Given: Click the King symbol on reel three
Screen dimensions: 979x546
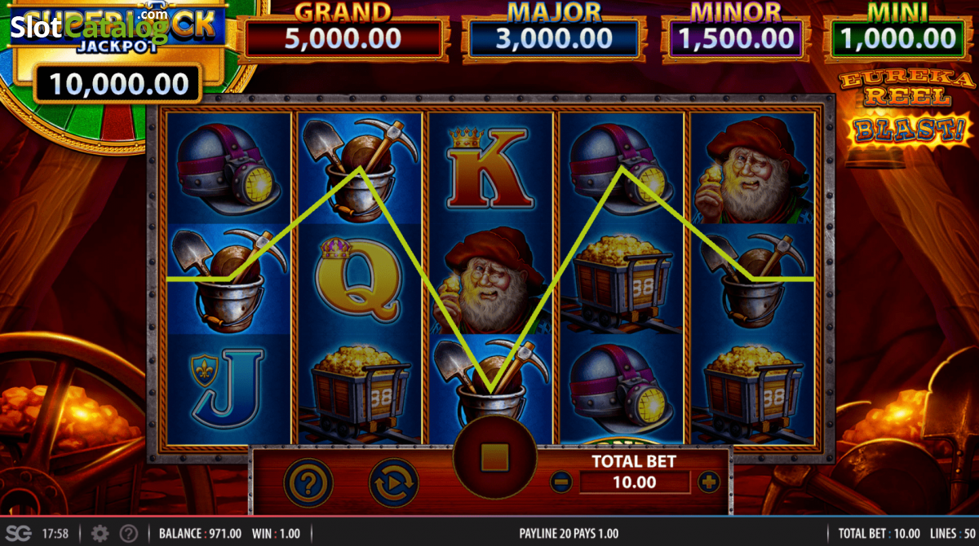Looking at the screenshot, I should 489,167.
